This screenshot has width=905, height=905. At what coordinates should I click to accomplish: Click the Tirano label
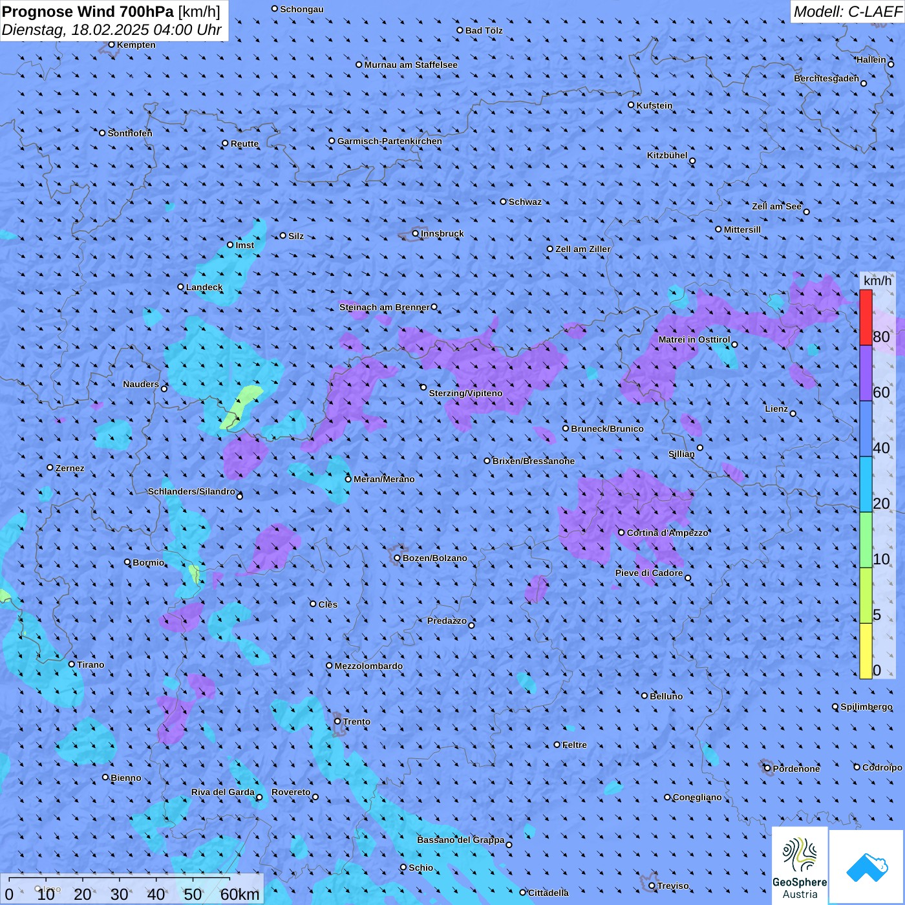[x=90, y=665]
